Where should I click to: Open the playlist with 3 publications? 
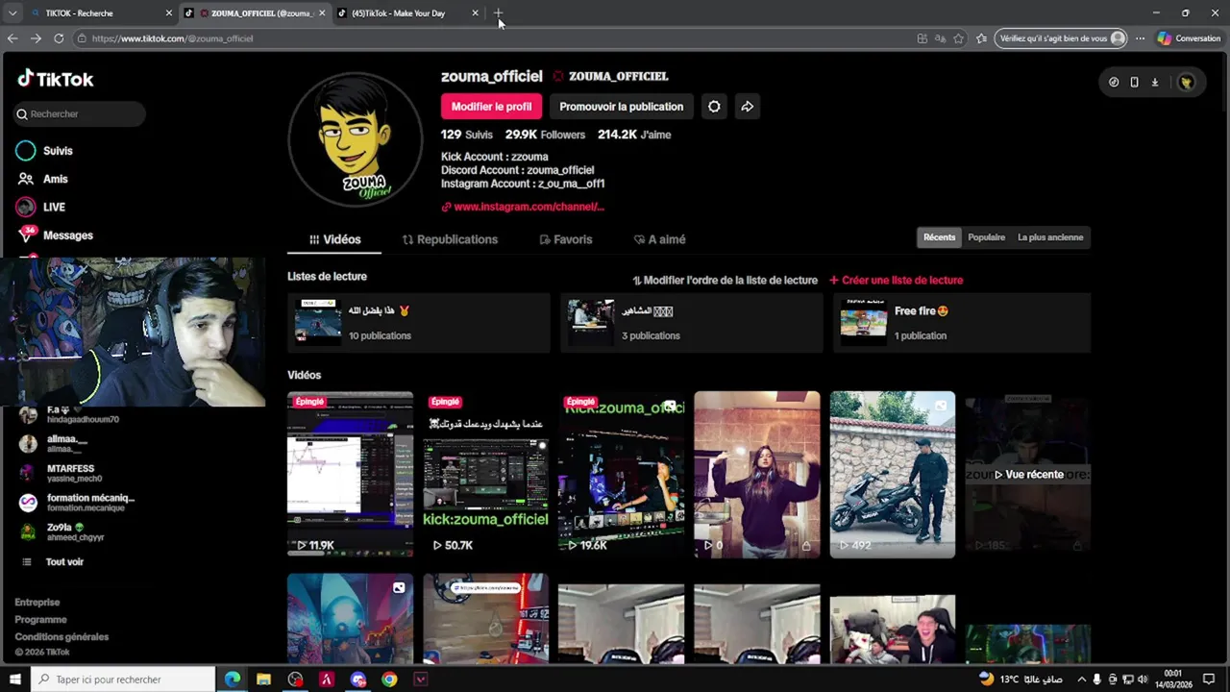point(691,323)
